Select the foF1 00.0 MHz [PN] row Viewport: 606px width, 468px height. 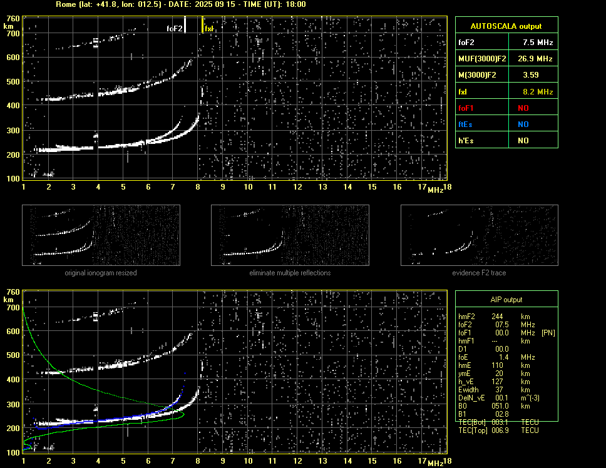click(x=506, y=333)
